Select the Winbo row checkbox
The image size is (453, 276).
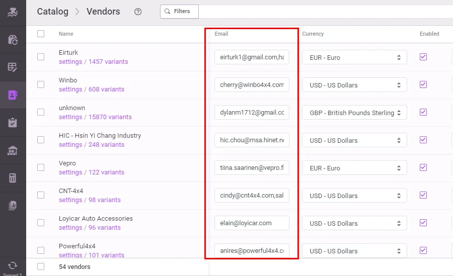[41, 84]
